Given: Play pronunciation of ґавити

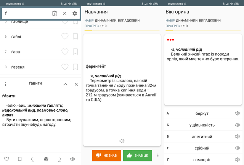Looking at the screenshot, I should [72, 159].
